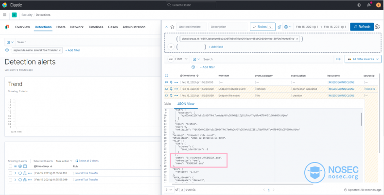The image size is (384, 195).
Task: Switch to the Network tab
Action: (x=77, y=27)
